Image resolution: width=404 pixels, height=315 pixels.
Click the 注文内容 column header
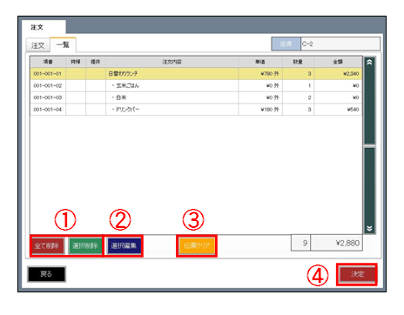172,62
